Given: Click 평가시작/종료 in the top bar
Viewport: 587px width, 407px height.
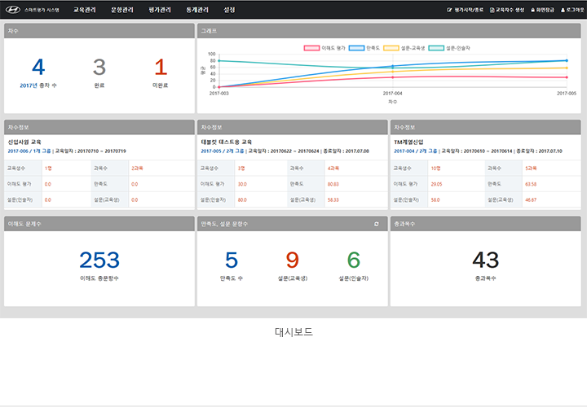Looking at the screenshot, I should 465,10.
